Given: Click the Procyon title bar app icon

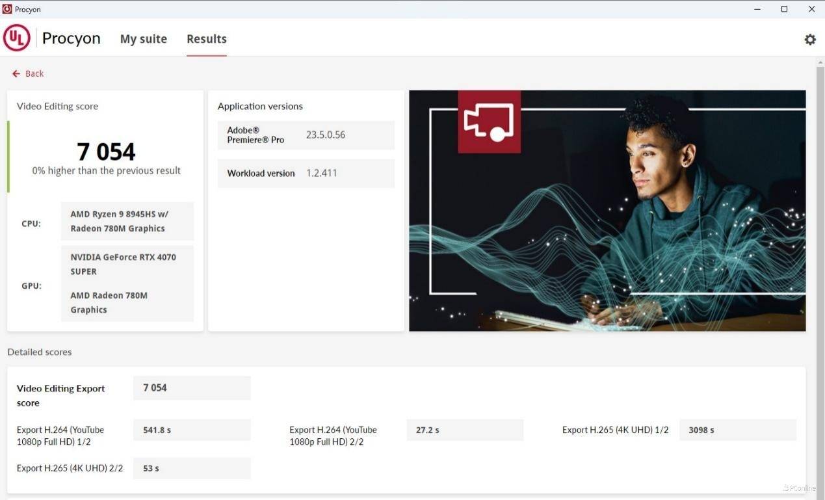Looking at the screenshot, I should point(7,9).
